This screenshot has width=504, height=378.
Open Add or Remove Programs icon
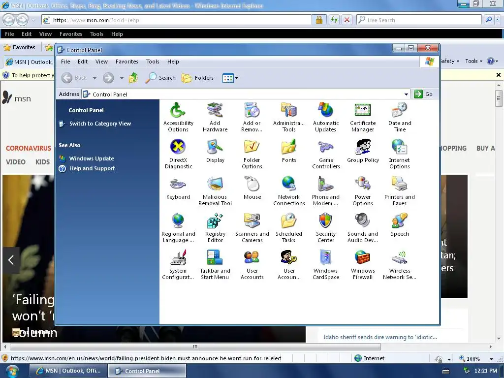[x=252, y=117]
